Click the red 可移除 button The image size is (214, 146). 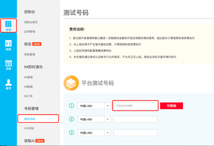coord(171,106)
